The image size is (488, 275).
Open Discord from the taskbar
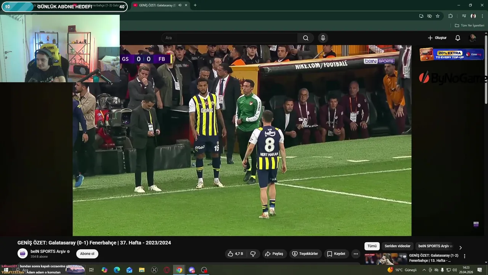192,270
